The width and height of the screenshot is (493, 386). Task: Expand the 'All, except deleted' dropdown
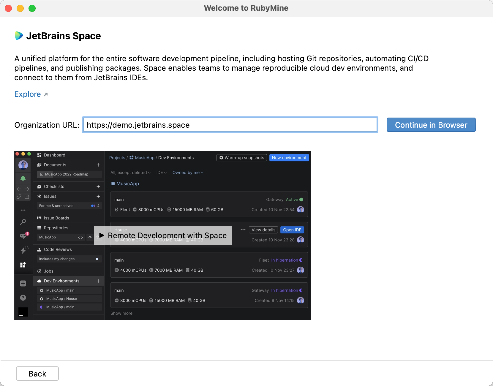click(x=130, y=173)
